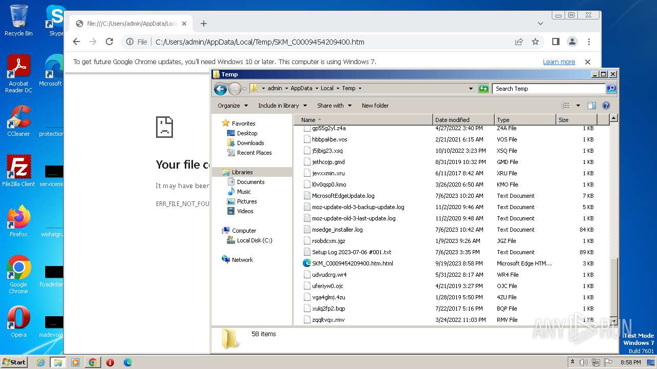This screenshot has width=657, height=369.
Task: Open the Chrome side panel icon
Action: click(x=556, y=42)
